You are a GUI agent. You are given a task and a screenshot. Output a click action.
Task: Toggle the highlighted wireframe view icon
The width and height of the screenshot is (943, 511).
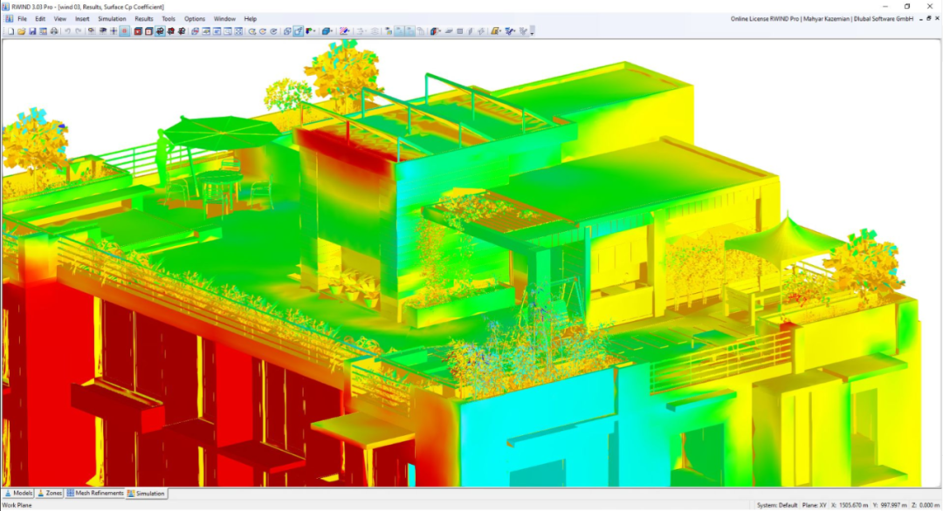pos(299,31)
